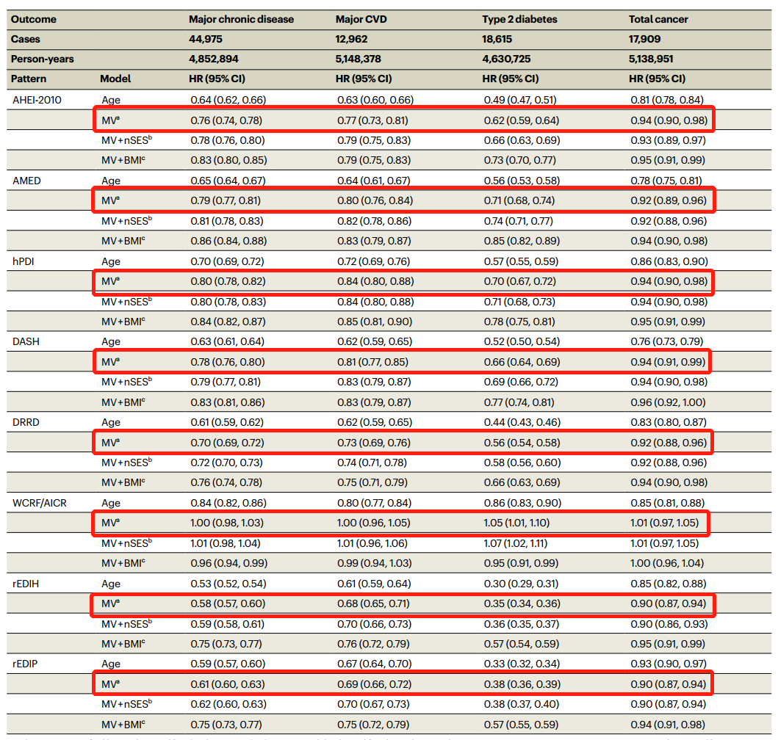
Task: Select the 'Type 2 diabetes' column header
Action: [x=519, y=19]
